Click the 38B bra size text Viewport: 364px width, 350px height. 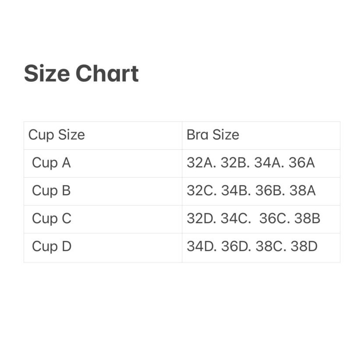(307, 218)
